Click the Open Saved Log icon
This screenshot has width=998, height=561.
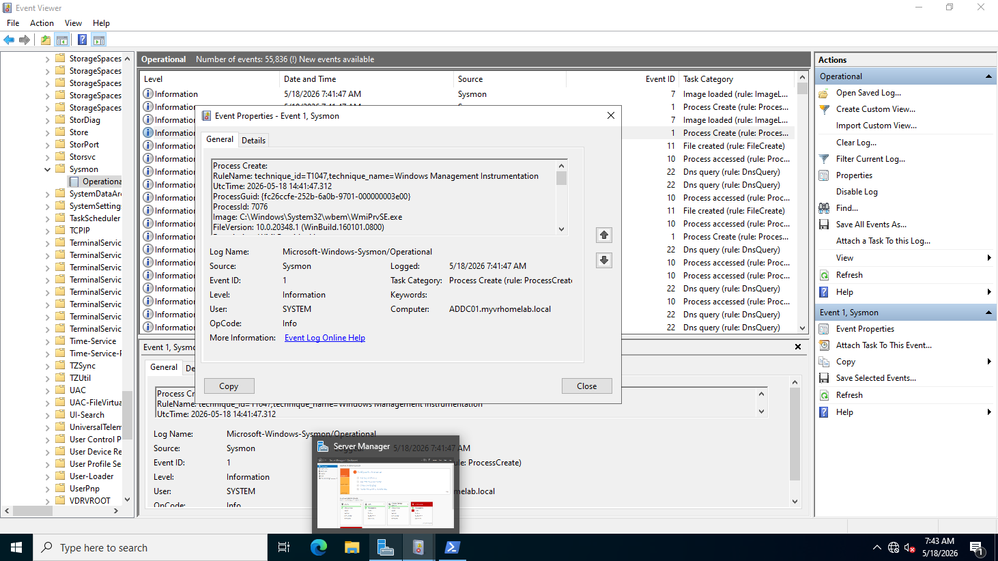click(x=824, y=93)
